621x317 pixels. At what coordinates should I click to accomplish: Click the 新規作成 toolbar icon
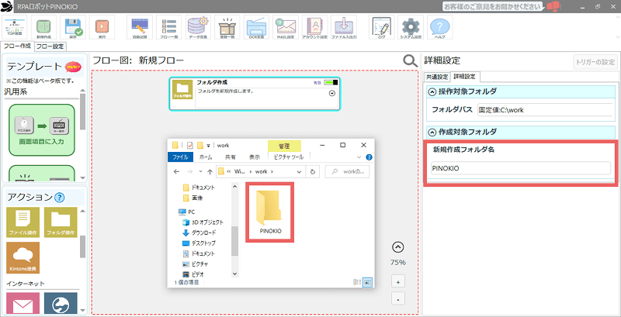(x=43, y=27)
